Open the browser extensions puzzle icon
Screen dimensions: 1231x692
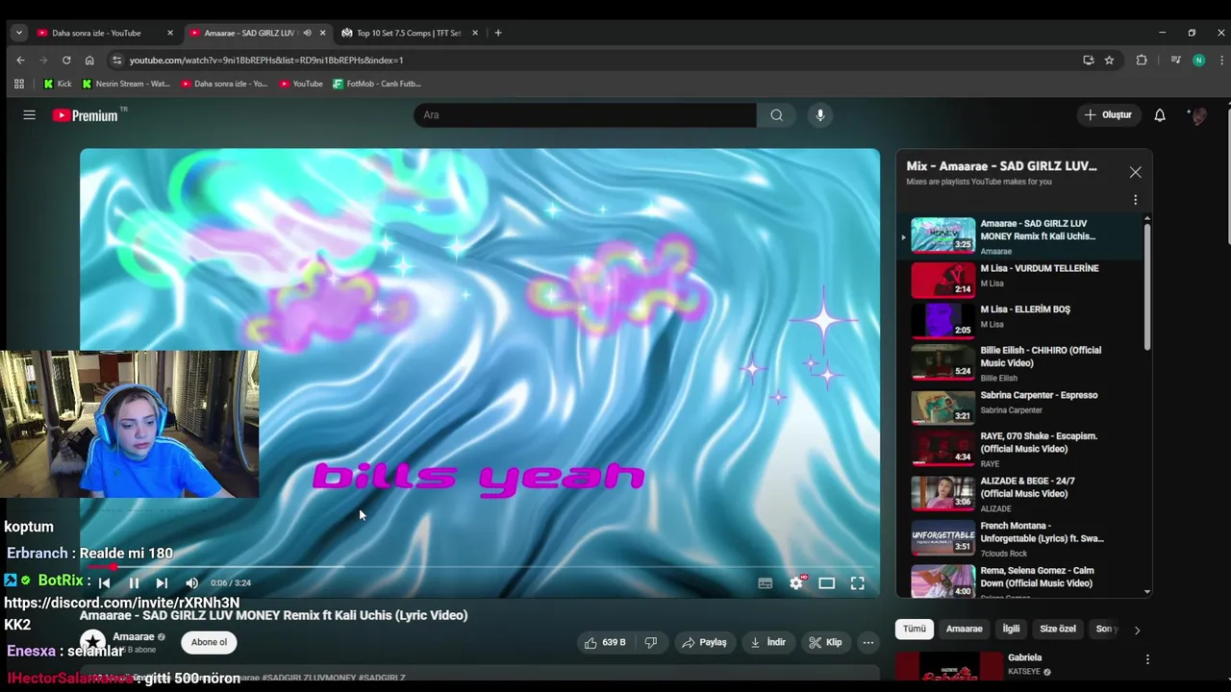pos(1142,60)
